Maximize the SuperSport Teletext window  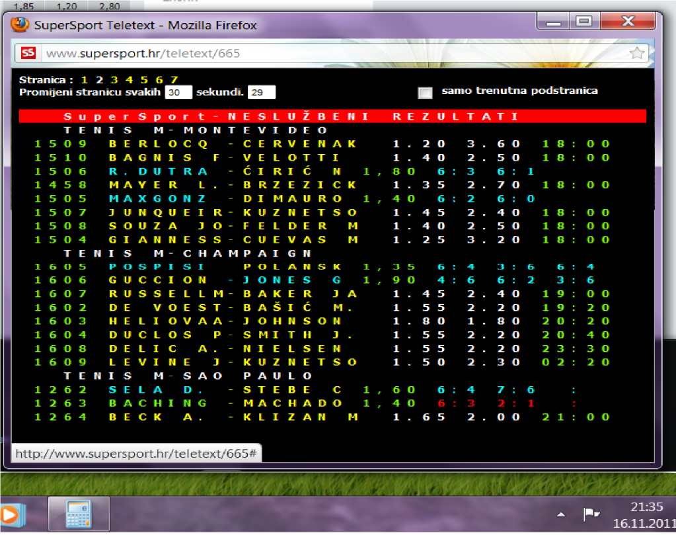(x=583, y=22)
